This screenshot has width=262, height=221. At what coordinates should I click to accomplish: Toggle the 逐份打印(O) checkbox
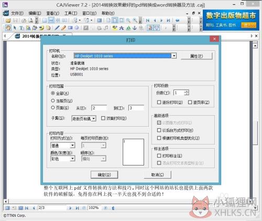159,102
